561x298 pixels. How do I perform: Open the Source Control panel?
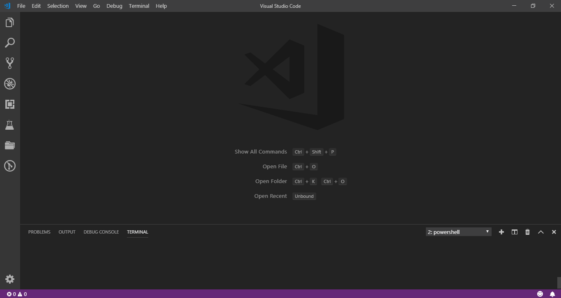tap(10, 63)
